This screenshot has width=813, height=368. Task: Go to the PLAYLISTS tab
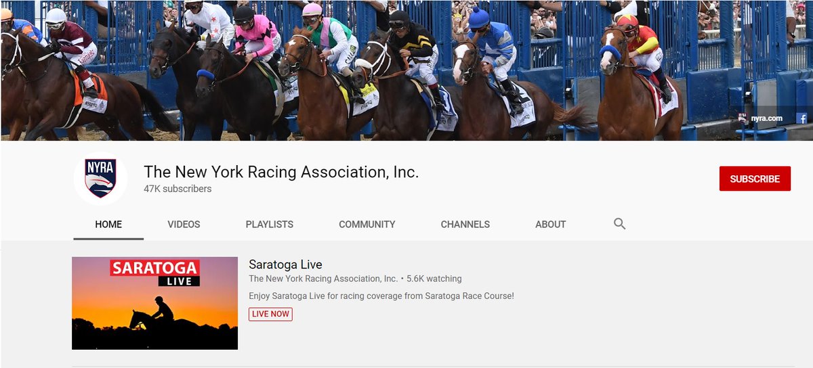pyautogui.click(x=270, y=224)
